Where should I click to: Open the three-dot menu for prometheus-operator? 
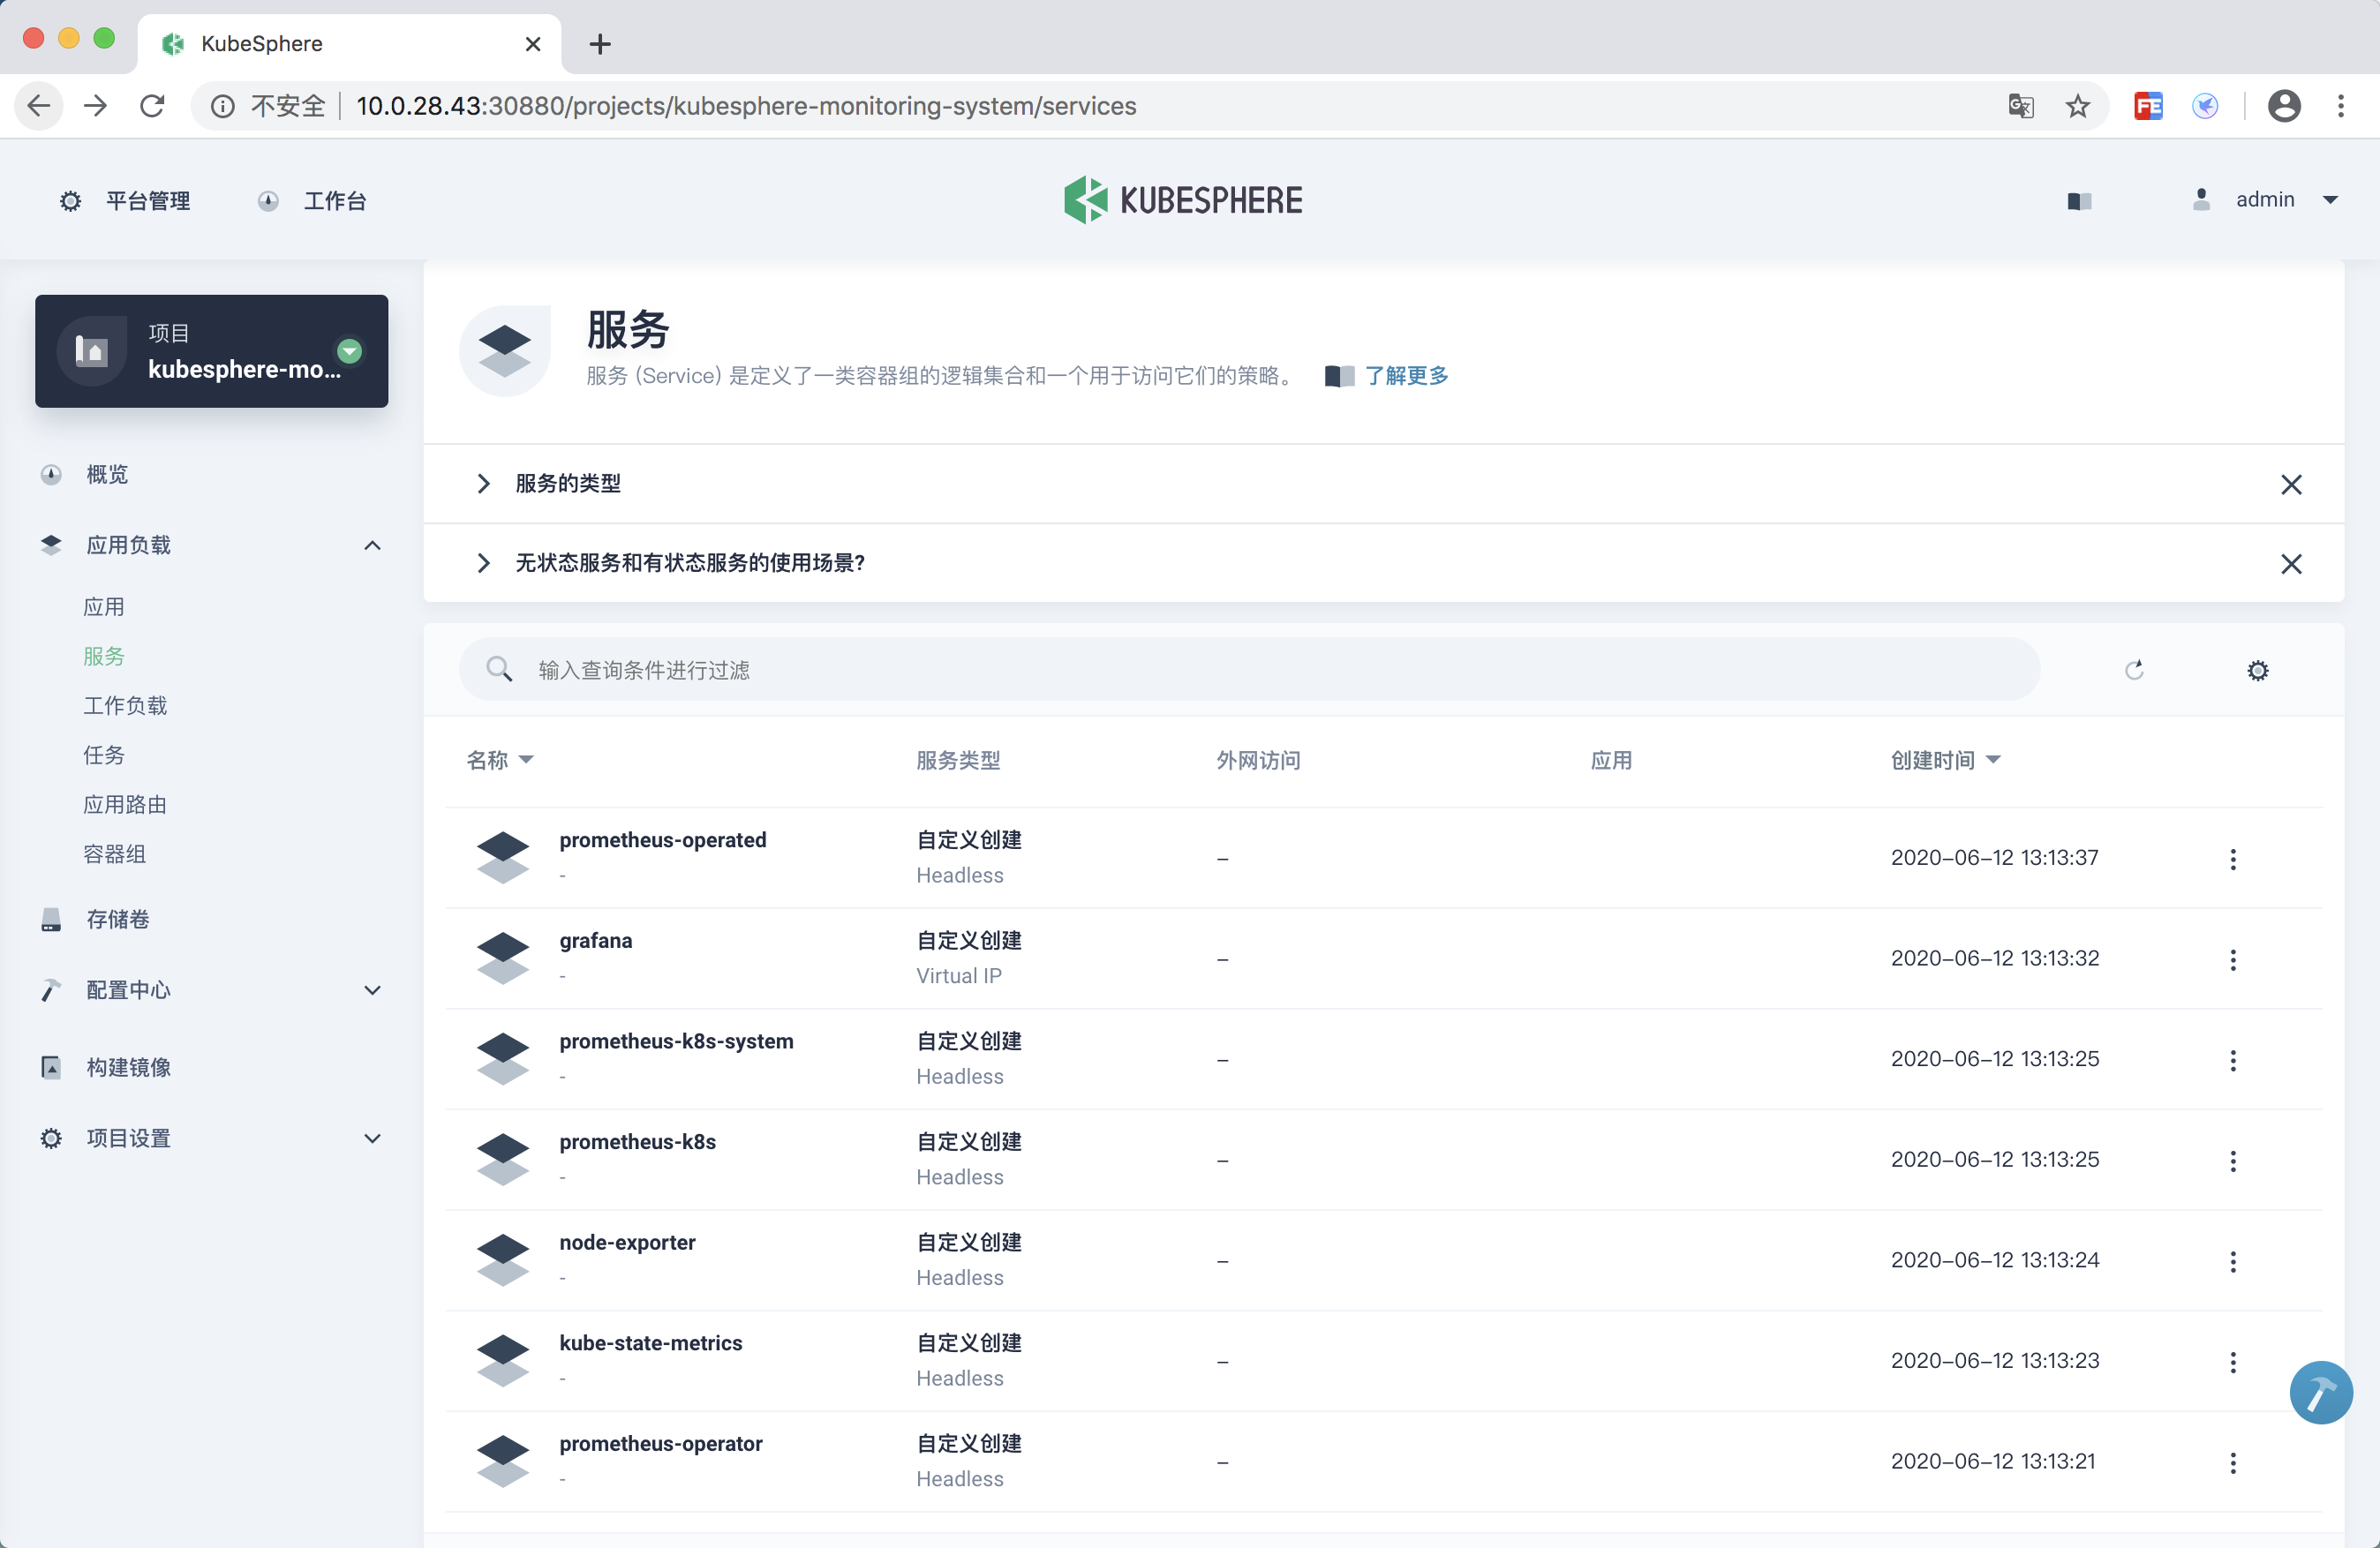pos(2232,1462)
